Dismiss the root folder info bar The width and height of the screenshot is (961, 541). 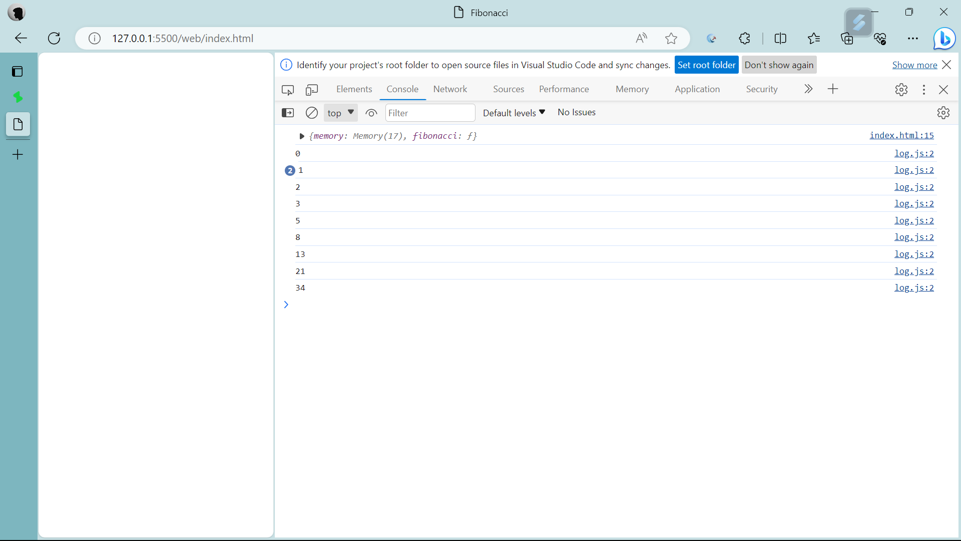pyautogui.click(x=946, y=65)
